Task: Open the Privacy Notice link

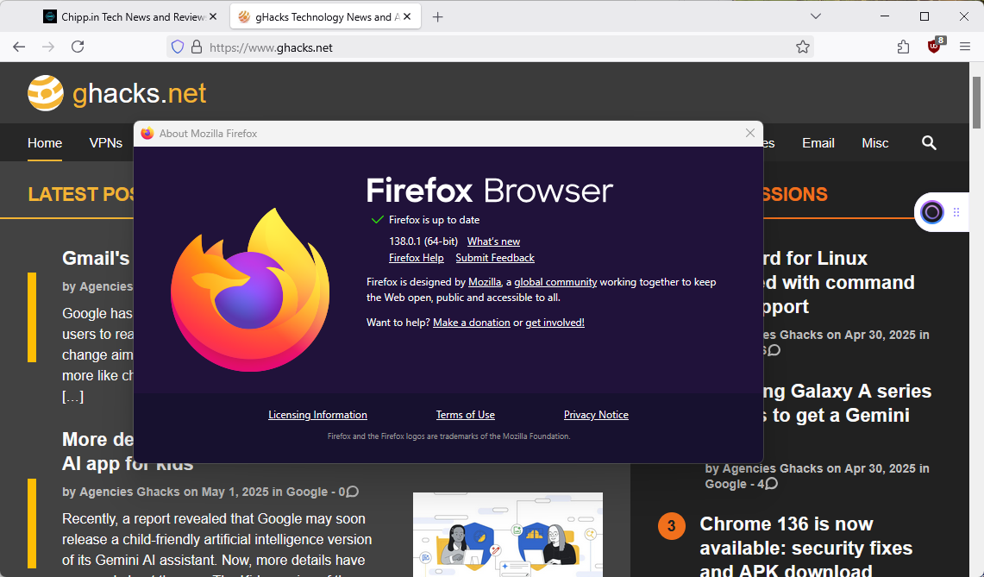Action: pyautogui.click(x=596, y=415)
